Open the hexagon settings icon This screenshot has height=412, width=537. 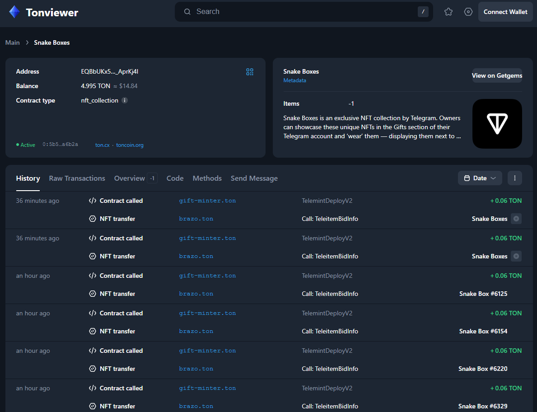468,12
